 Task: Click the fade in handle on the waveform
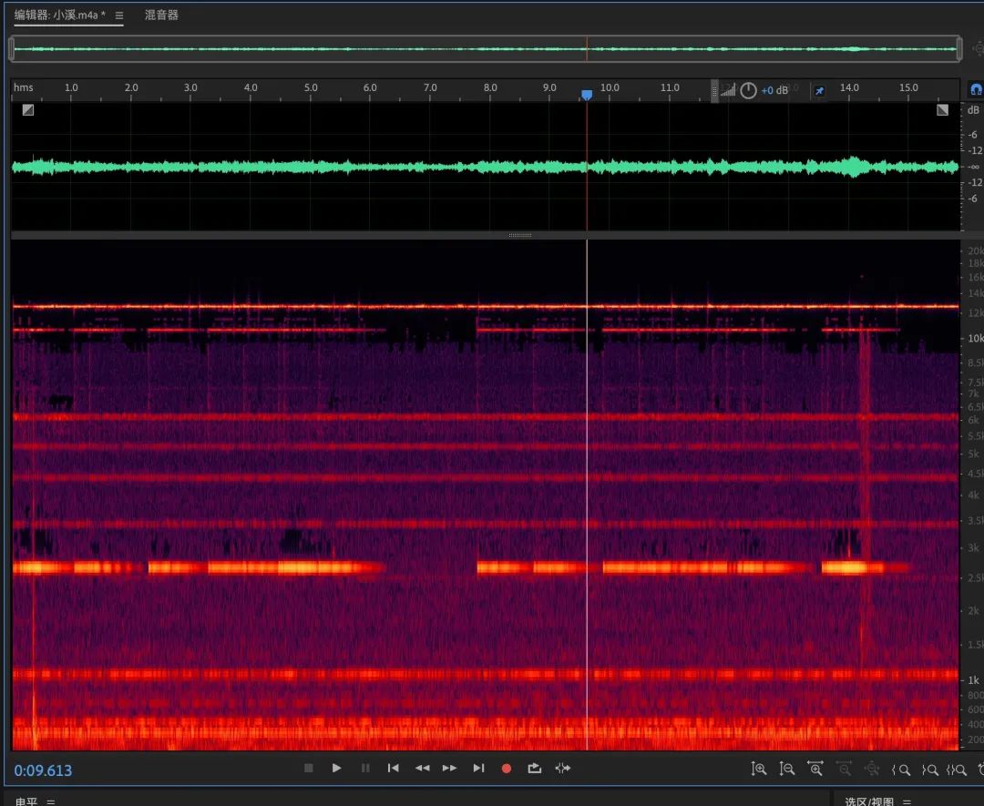pyautogui.click(x=28, y=110)
